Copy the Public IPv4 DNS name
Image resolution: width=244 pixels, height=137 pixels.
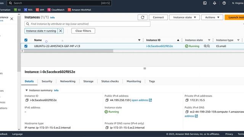(187, 112)
